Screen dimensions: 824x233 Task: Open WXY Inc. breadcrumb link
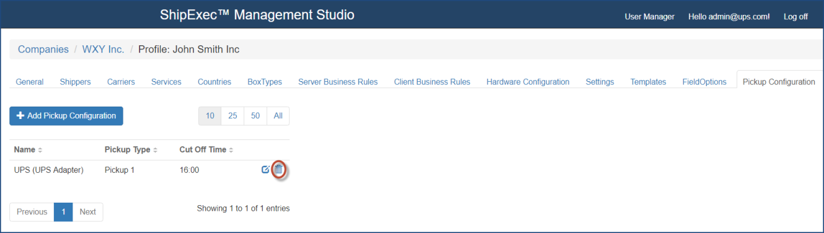coord(103,49)
